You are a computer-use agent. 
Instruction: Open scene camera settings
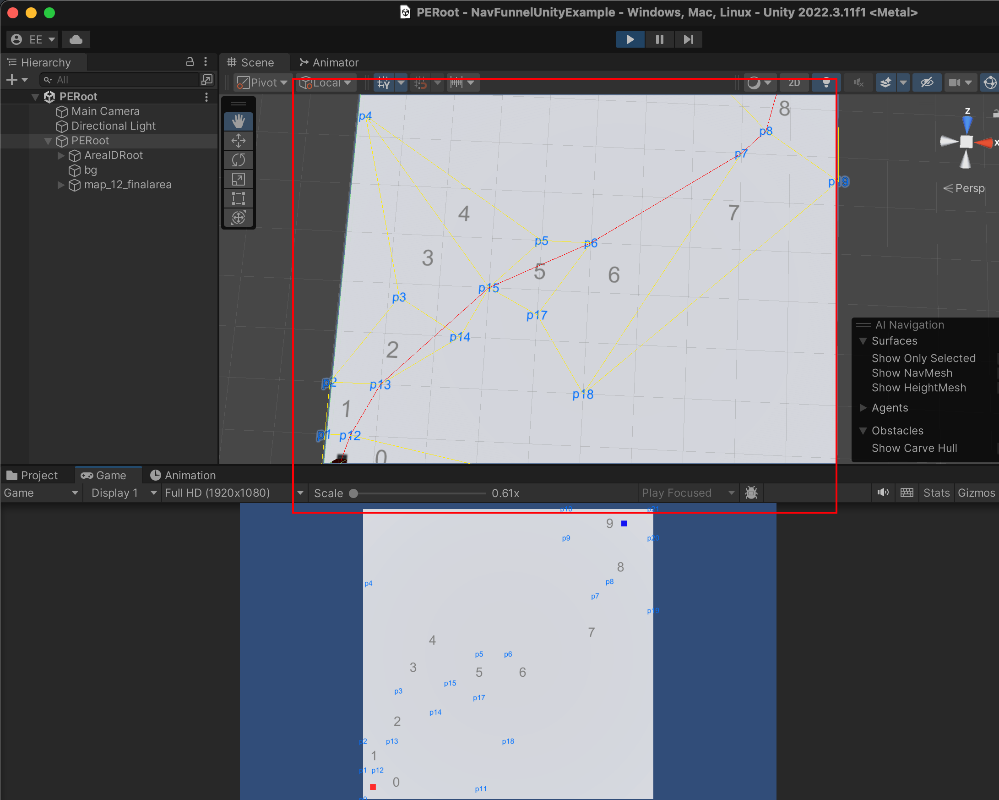(960, 82)
